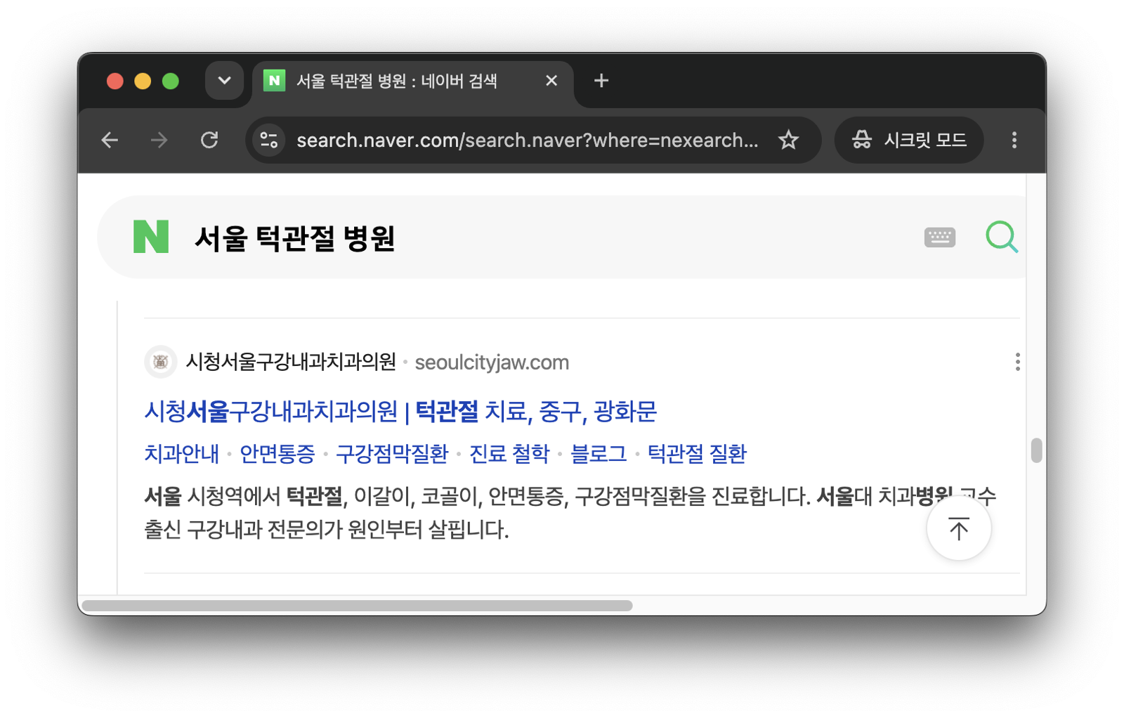Close the 네이버 검색 tab

551,81
